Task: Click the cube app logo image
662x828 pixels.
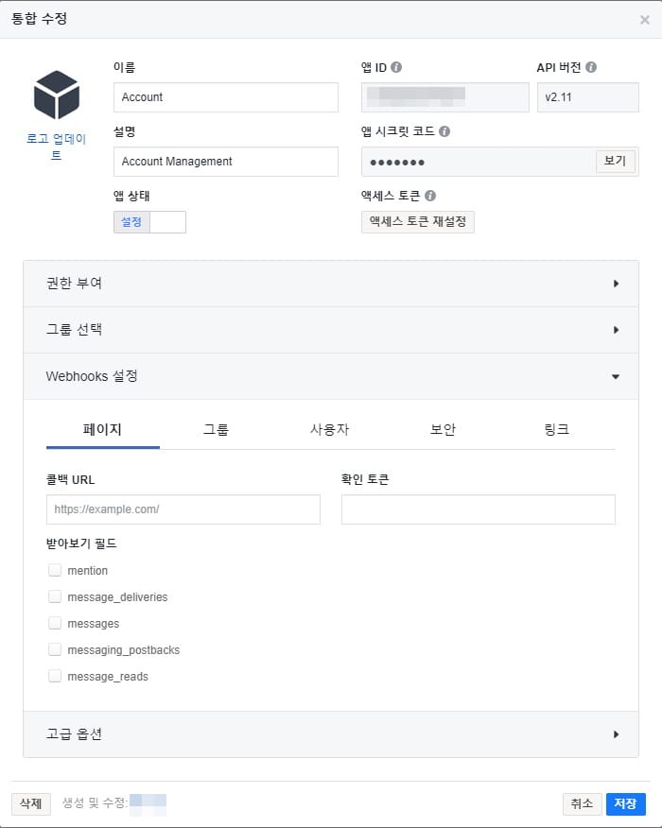Action: [x=57, y=95]
